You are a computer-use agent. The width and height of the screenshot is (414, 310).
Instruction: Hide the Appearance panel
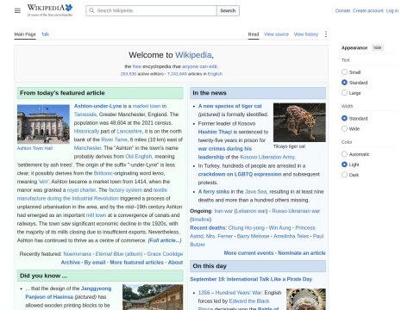(x=378, y=47)
